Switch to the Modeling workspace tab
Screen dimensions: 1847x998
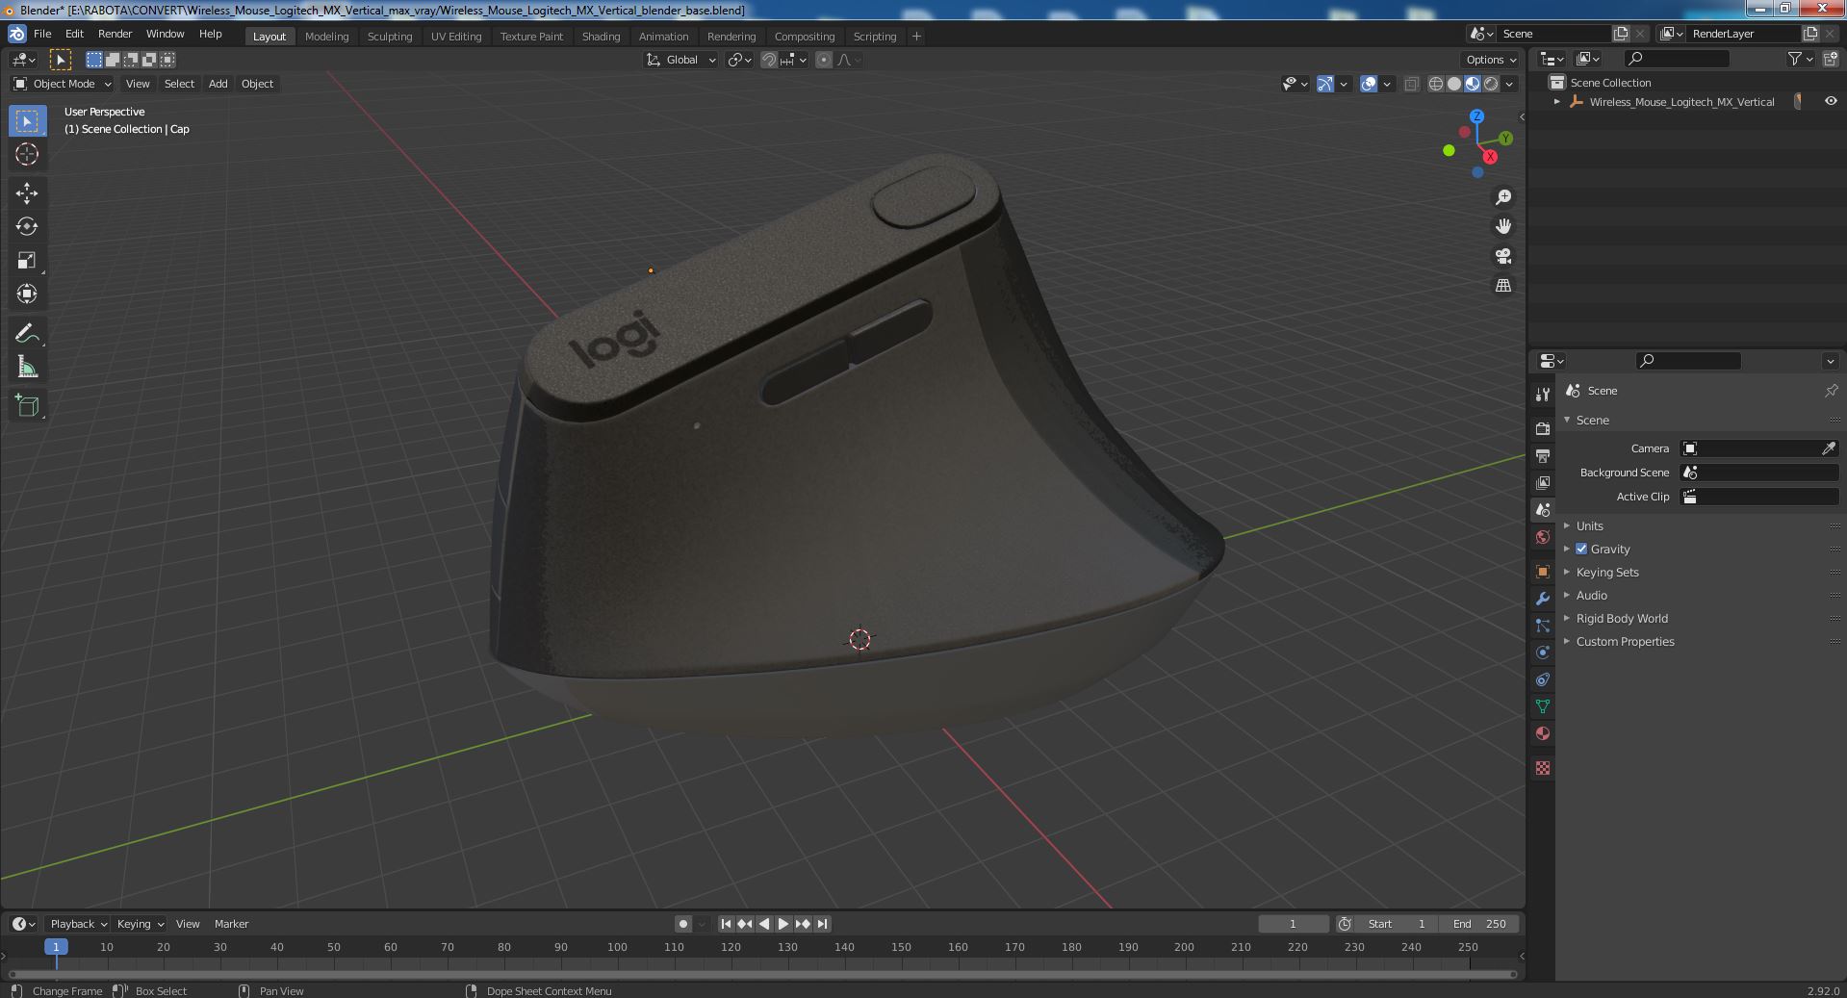point(326,37)
